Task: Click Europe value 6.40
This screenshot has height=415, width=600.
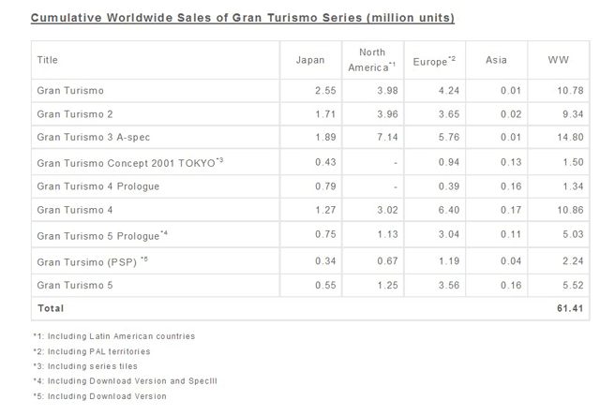Action: pos(449,210)
